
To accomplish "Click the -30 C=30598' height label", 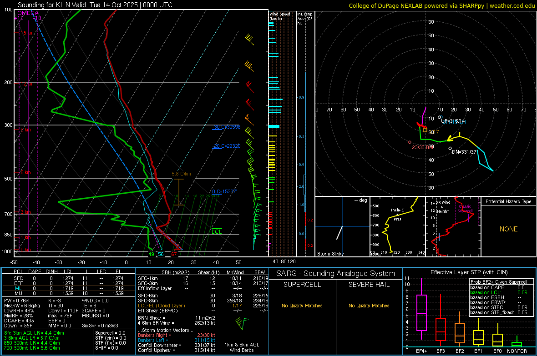I will [x=227, y=127].
